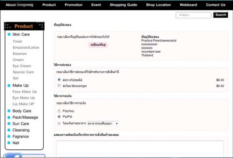Open the About menu item
The height and width of the screenshot is (158, 233).
coord(19,5)
